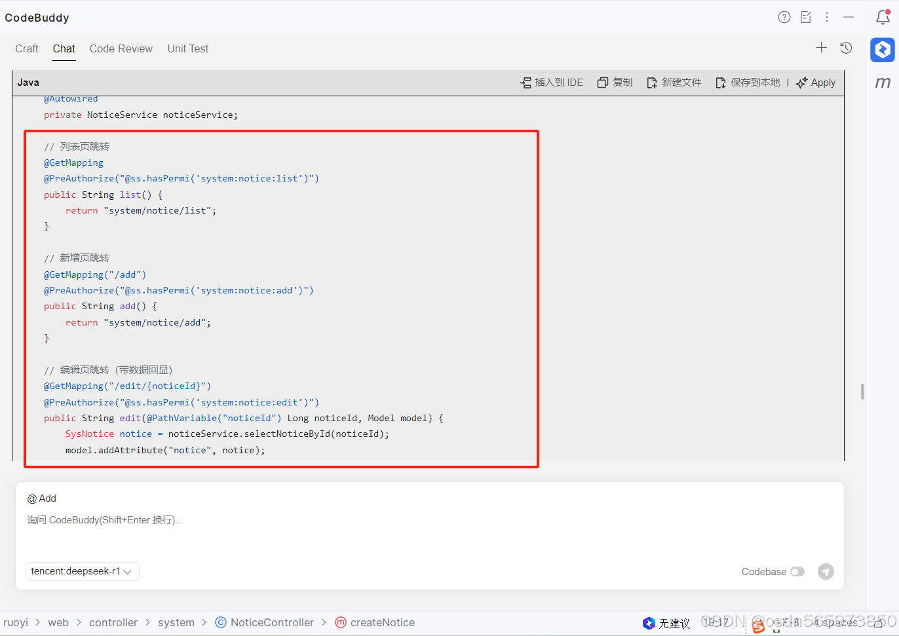Viewport: 899px width, 636px height.
Task: Open Maven tool window icon
Action: tap(883, 83)
